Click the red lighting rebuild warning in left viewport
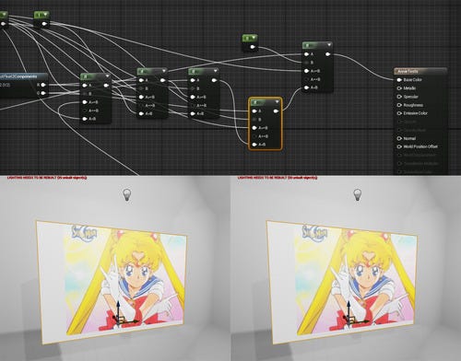Image resolution: width=461 pixels, height=361 pixels. tap(47, 178)
